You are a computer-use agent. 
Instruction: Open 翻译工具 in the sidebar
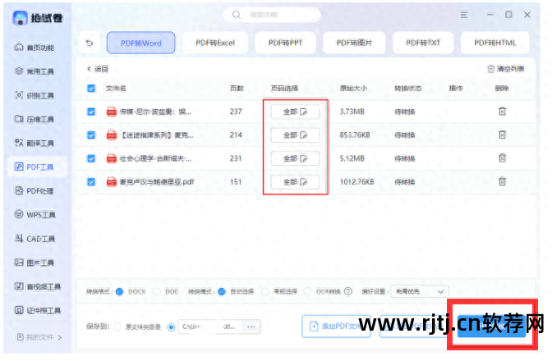click(x=34, y=143)
